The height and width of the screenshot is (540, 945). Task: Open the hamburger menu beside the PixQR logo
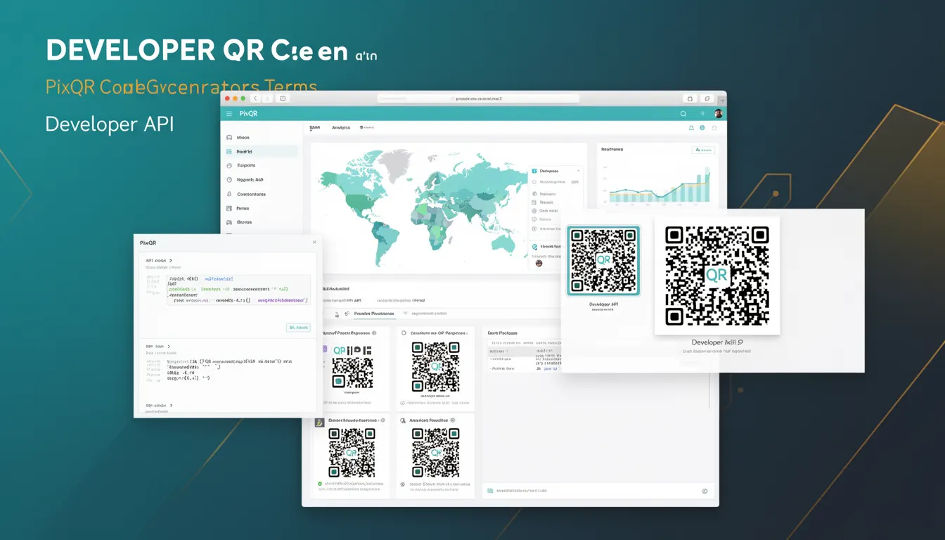point(229,113)
